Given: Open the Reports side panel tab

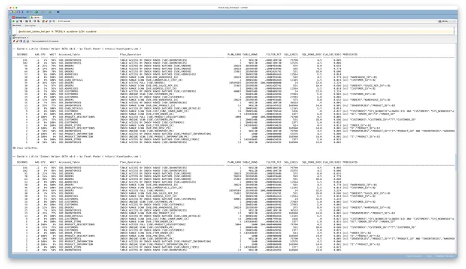Looking at the screenshot, I should click(10, 39).
